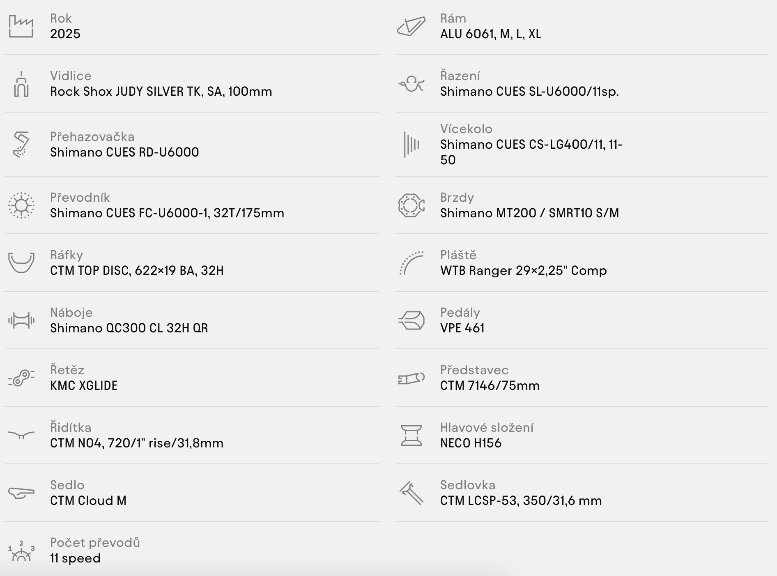The height and width of the screenshot is (576, 777).
Task: Select the year value 2025
Action: coord(65,34)
